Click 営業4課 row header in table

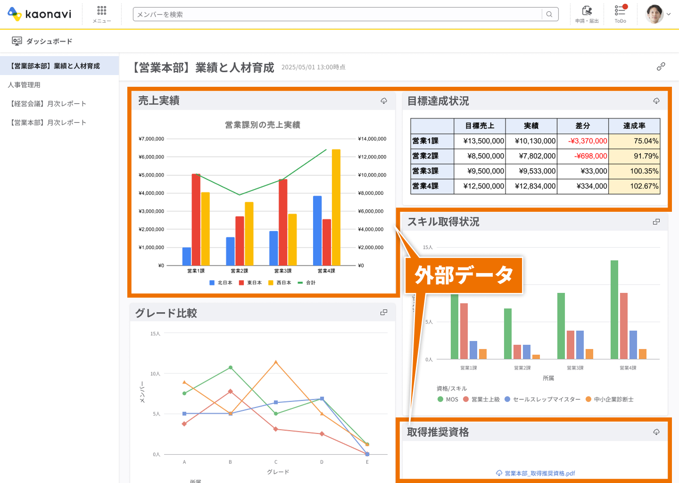pos(432,186)
